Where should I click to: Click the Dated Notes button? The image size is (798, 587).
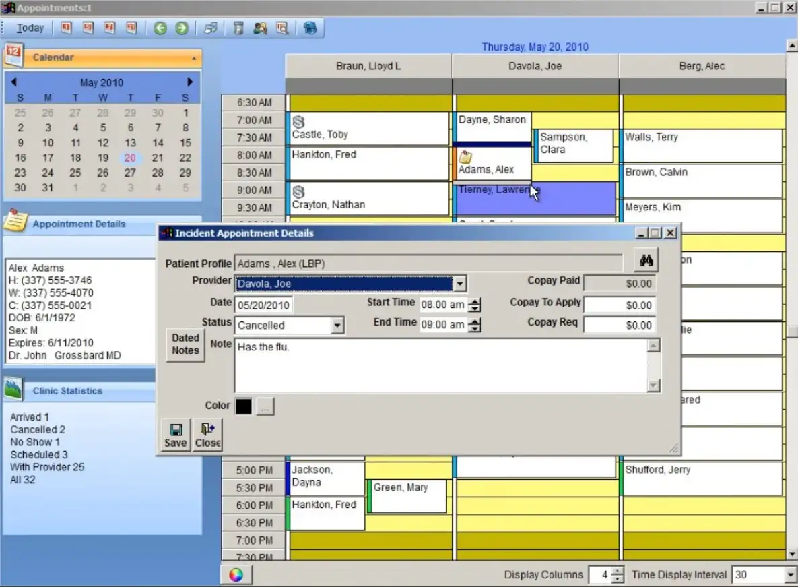pos(185,344)
